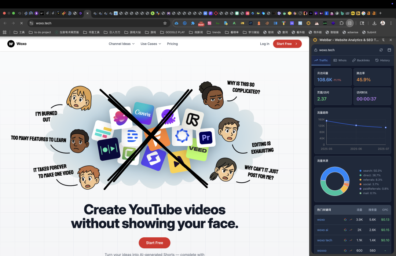Image resolution: width=396 pixels, height=256 pixels.
Task: Open the Chrome profile avatar
Action: [x=382, y=23]
